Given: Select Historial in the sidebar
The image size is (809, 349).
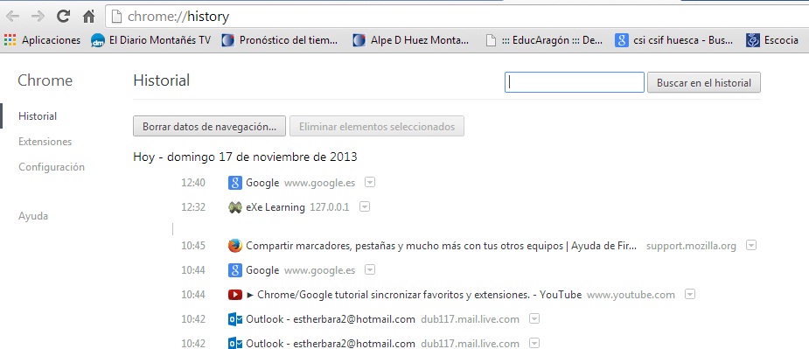Looking at the screenshot, I should [x=38, y=116].
